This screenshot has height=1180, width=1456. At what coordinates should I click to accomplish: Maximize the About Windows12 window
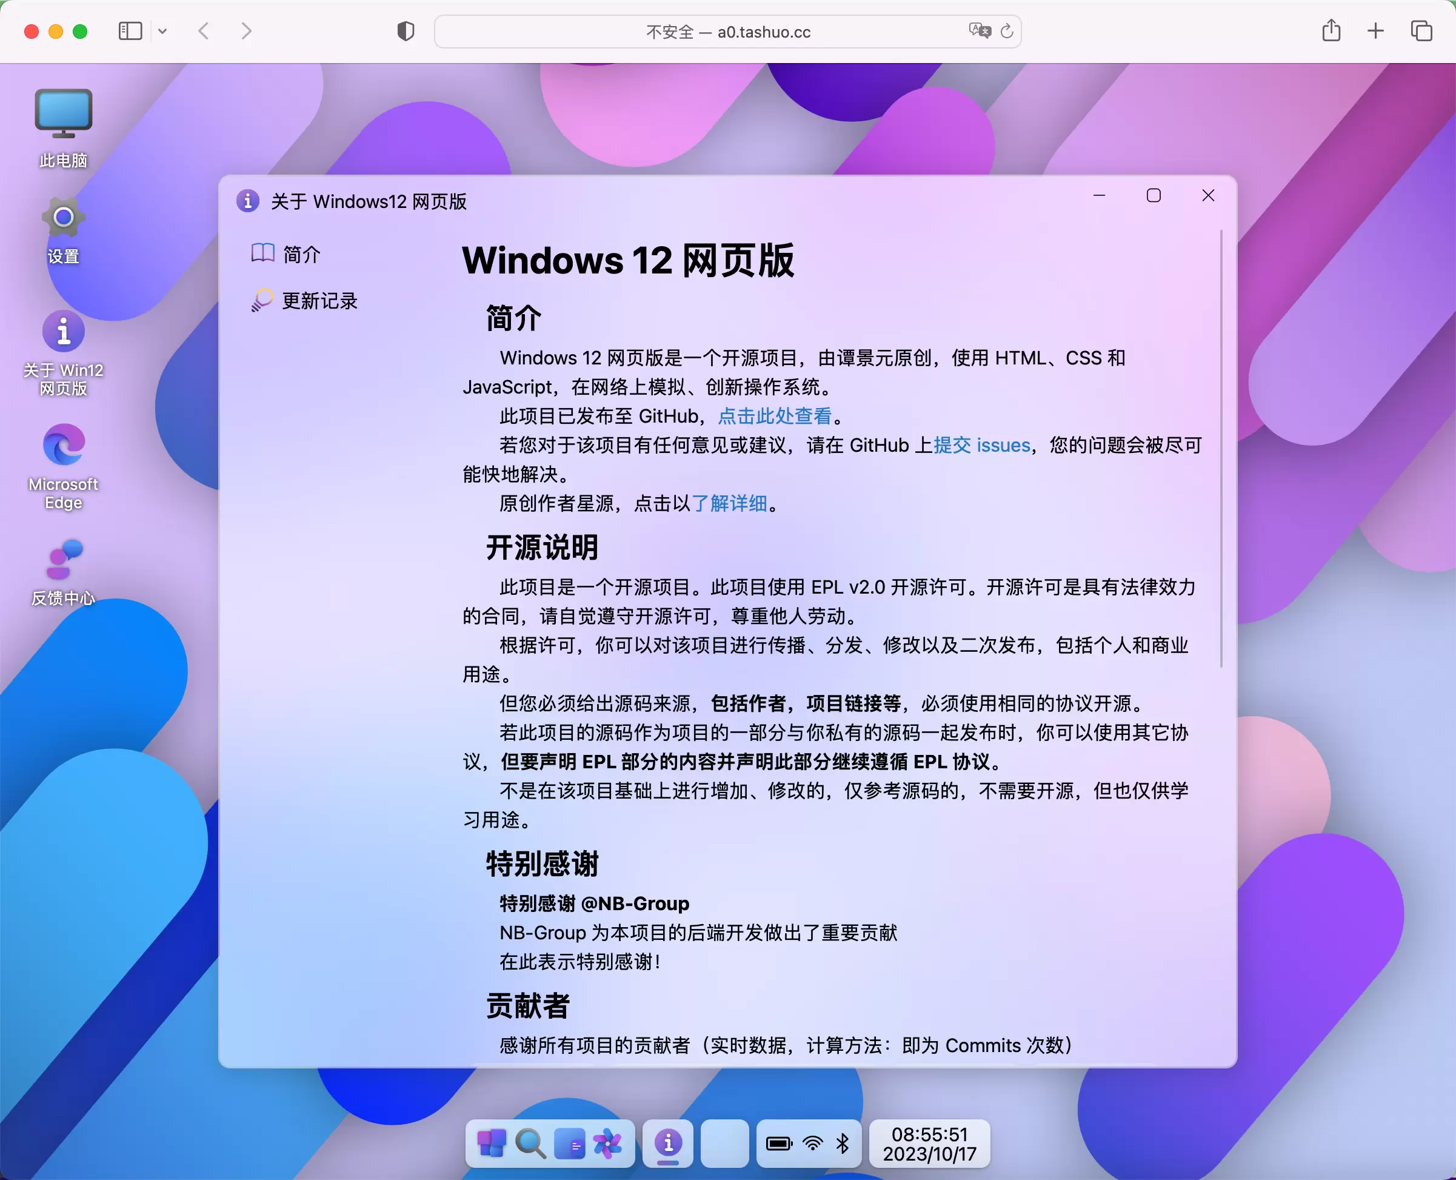point(1154,196)
